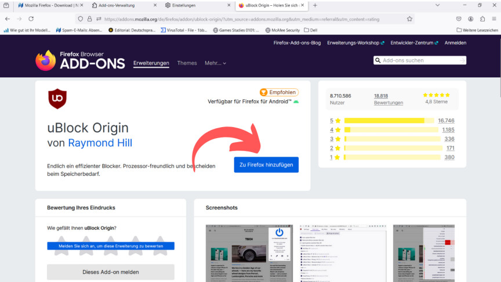Open the permissions icon in address bar

(99, 19)
